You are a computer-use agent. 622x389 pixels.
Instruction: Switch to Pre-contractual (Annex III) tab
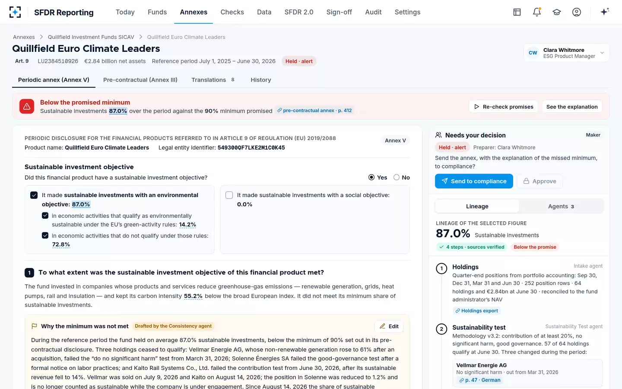click(x=140, y=80)
